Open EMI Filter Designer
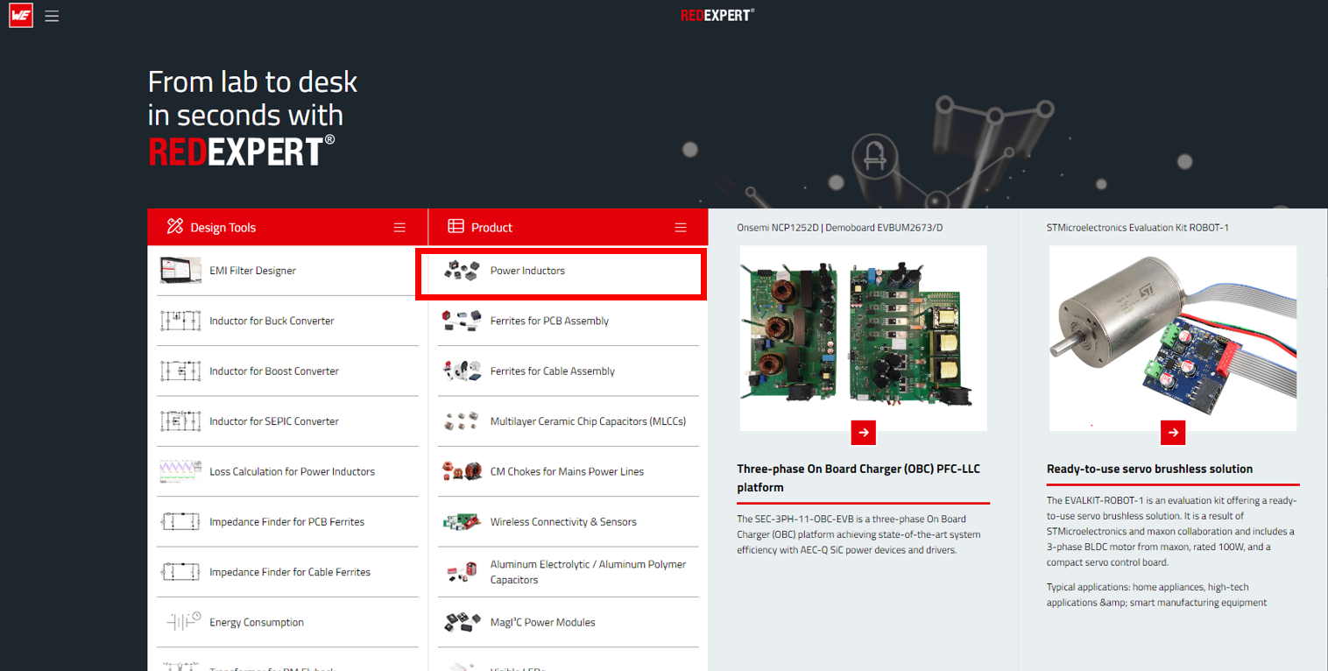 252,271
